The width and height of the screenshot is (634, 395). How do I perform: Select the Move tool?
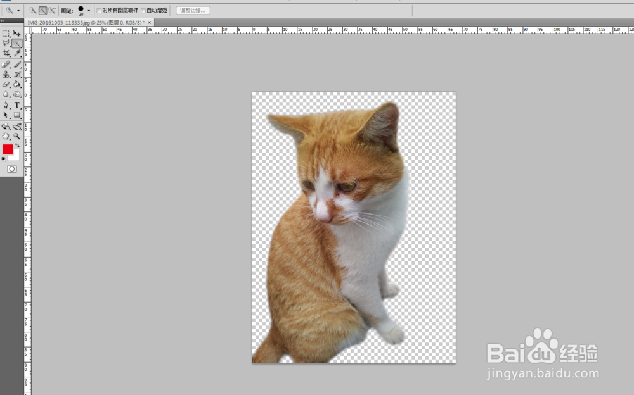tap(17, 34)
